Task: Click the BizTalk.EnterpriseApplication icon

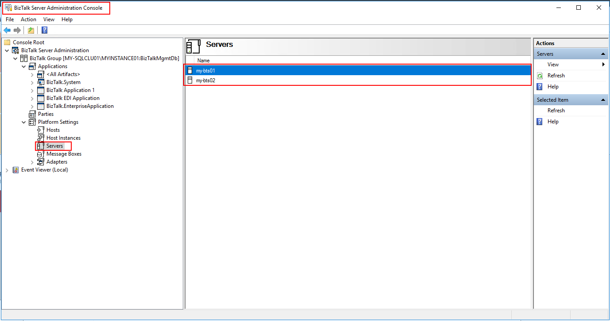Action: click(x=41, y=106)
